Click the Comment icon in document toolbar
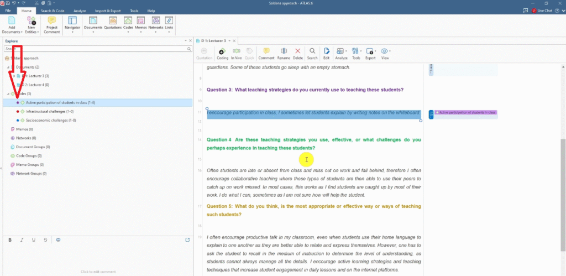566x276 pixels. 266,53
